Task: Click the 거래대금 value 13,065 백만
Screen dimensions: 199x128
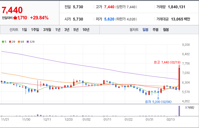Action: click(x=181, y=19)
